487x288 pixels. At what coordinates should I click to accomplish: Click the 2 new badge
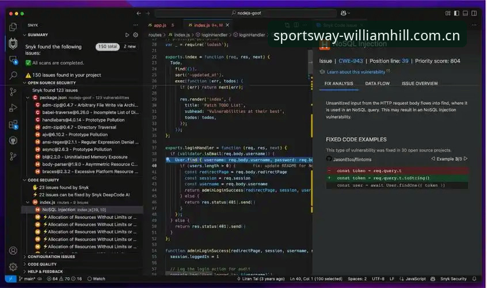coord(130,47)
